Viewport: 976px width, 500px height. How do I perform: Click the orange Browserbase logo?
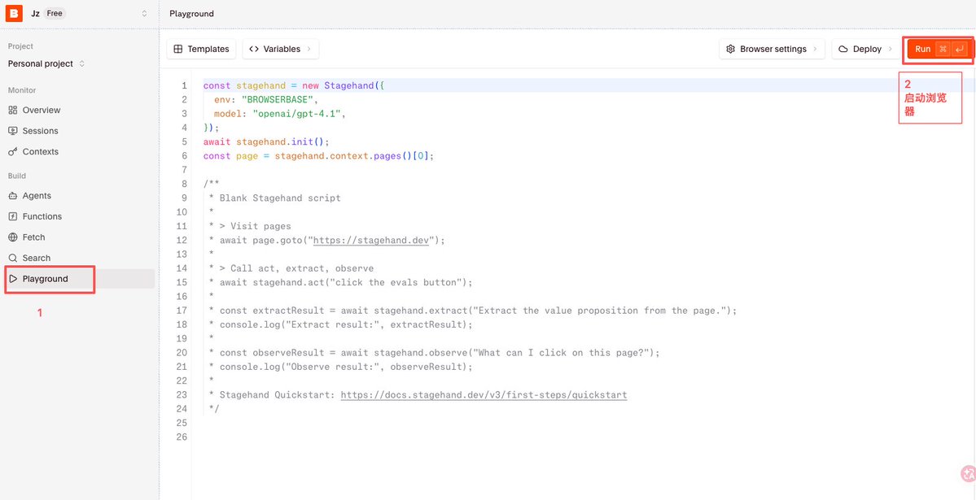(x=14, y=13)
